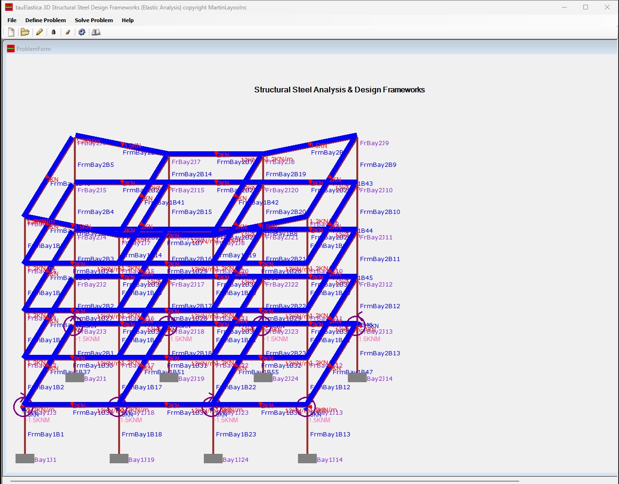Click the ProblemForm window icon
The height and width of the screenshot is (484, 619).
click(10, 49)
